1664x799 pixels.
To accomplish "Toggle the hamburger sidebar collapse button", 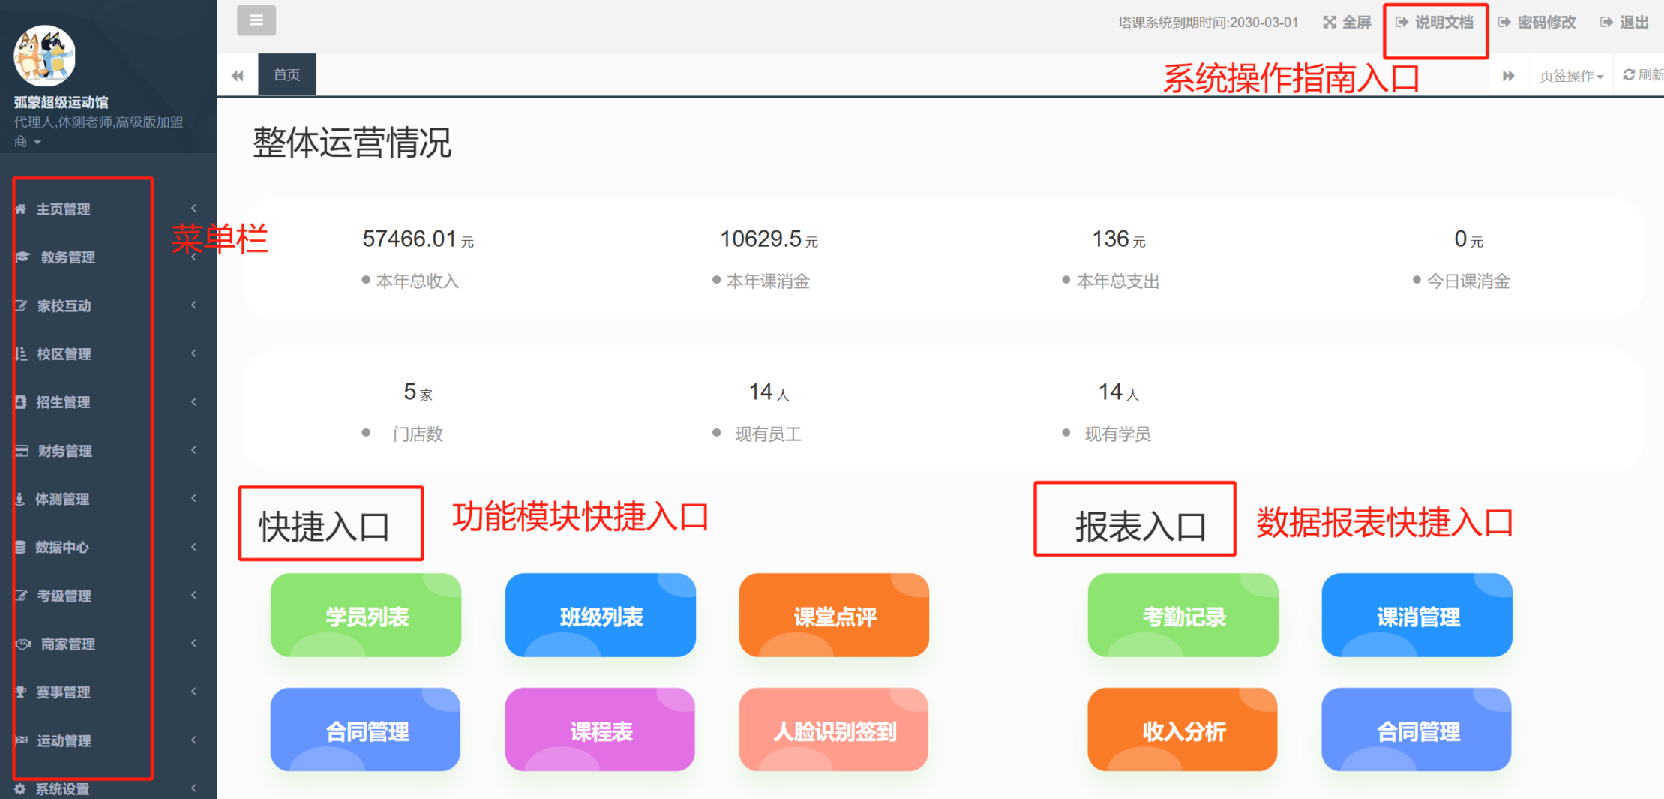I will coord(256,20).
